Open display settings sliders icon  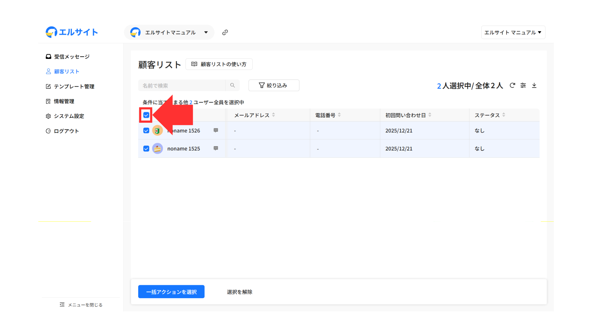[523, 85]
